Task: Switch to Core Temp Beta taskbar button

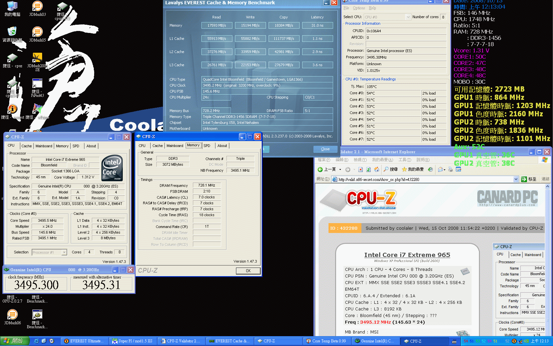Action: point(326,341)
